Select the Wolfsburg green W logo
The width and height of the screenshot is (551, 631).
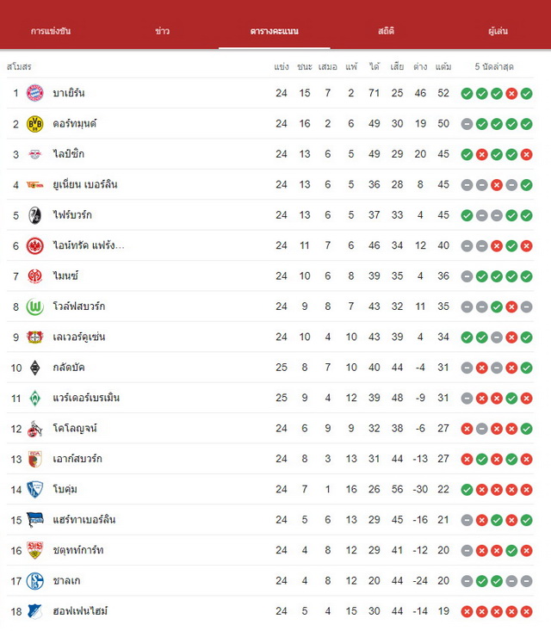35,306
